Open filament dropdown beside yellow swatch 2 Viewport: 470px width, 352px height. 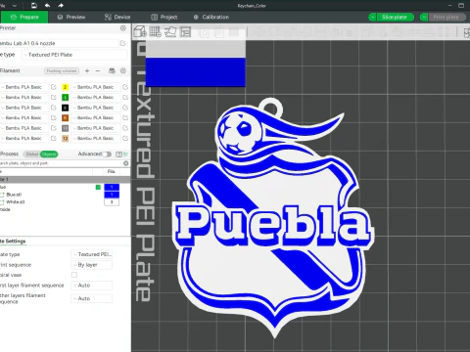coord(96,87)
